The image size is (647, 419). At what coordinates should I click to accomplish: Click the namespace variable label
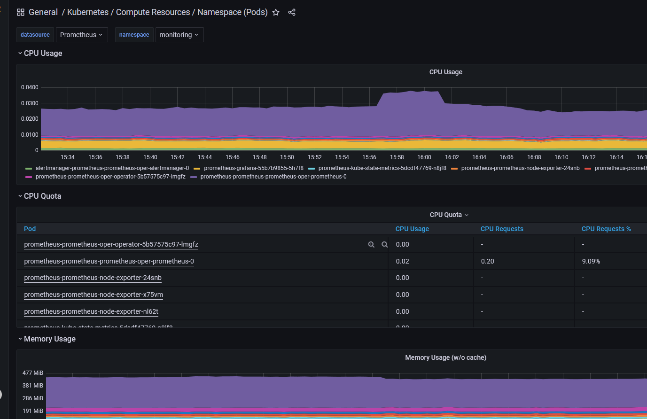[x=134, y=35]
